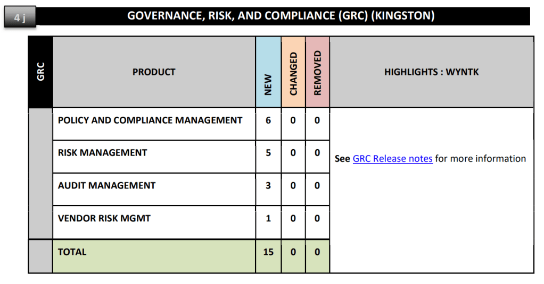Select the total new count of 15
544x284 pixels.
[268, 252]
